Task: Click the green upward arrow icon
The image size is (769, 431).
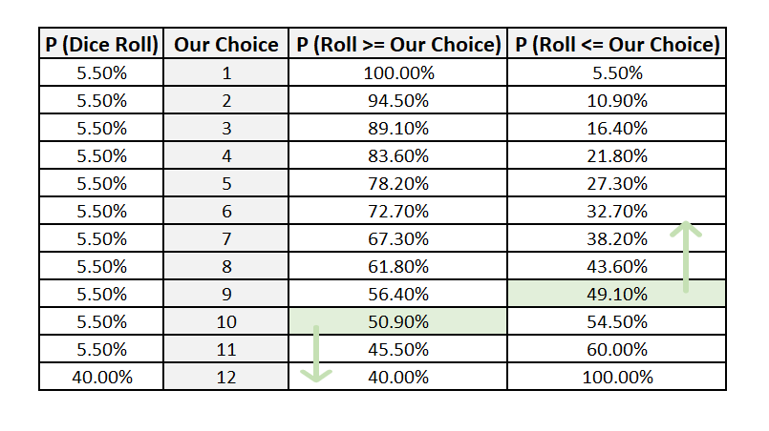Action: [x=686, y=257]
